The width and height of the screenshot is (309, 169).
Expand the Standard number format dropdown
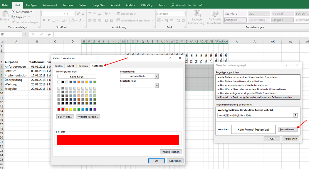[x=184, y=14]
